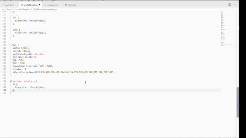Click the keyframes symbol icon in breadcrumb
Viewport: 246px width, 138px height.
35,9
